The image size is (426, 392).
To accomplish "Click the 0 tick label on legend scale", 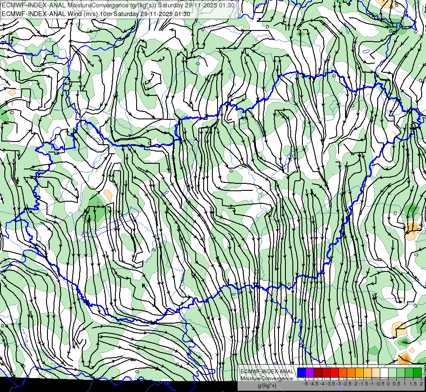I will (x=388, y=384).
